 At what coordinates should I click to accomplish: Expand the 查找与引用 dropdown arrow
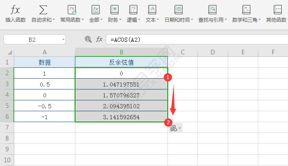click(x=226, y=19)
